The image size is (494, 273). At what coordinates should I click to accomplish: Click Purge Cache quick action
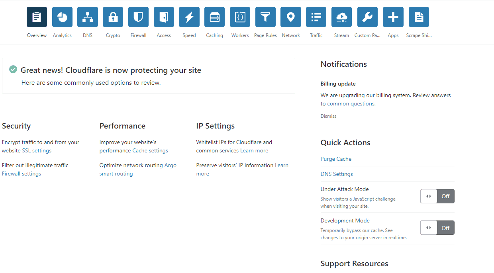coord(336,159)
